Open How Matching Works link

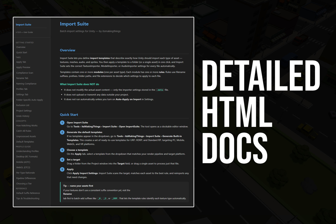tap(27, 125)
